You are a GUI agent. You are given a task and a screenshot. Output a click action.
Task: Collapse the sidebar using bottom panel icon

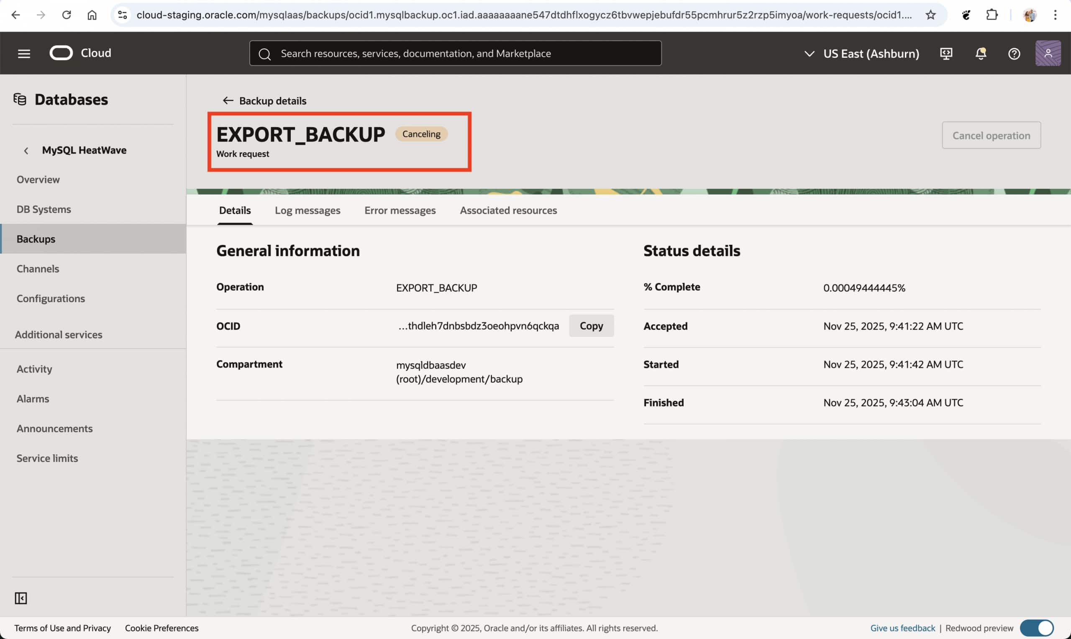click(20, 598)
